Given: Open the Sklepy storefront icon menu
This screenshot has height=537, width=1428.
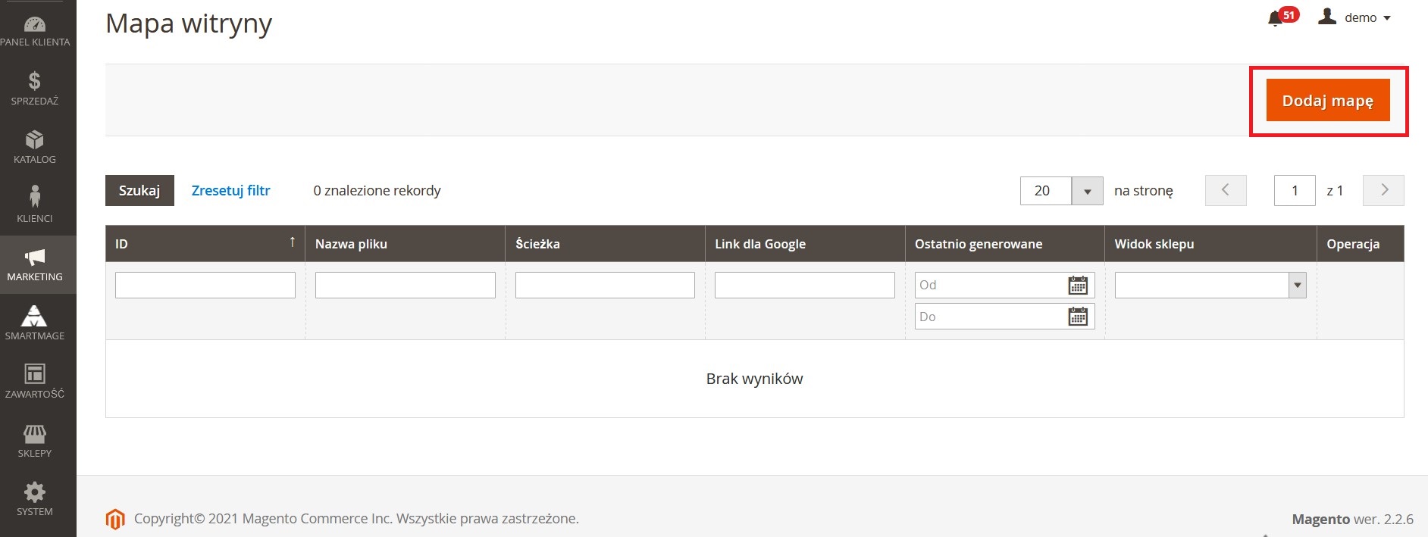Looking at the screenshot, I should coord(35,440).
